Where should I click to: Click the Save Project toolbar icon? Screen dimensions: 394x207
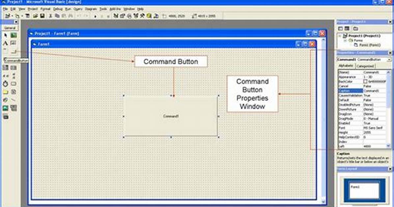42,16
